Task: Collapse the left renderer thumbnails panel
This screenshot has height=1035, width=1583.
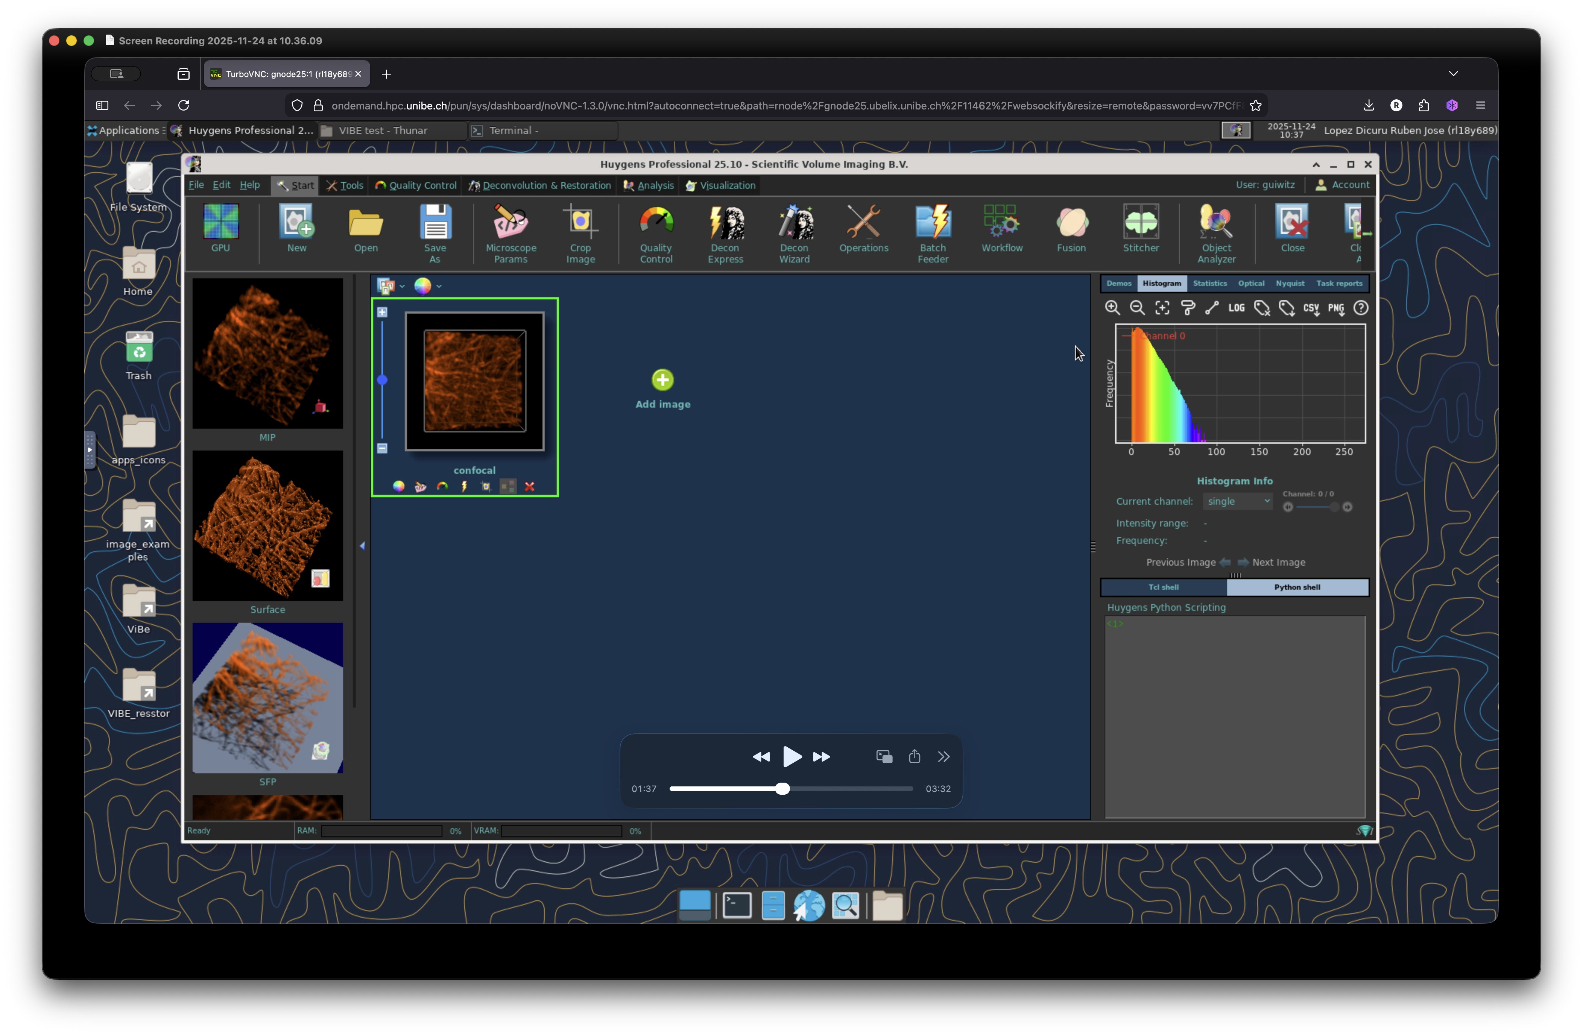Action: click(362, 546)
